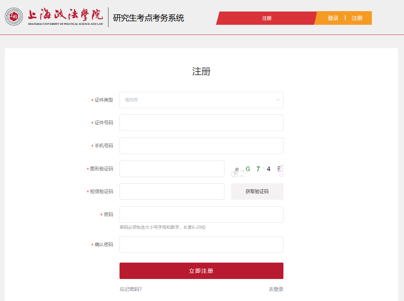
Task: Click the round university seal logo
Action: click(14, 16)
